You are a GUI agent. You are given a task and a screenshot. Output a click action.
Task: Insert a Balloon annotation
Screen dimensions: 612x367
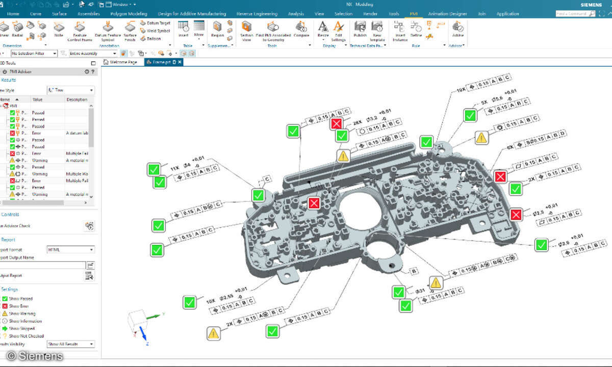(x=151, y=38)
